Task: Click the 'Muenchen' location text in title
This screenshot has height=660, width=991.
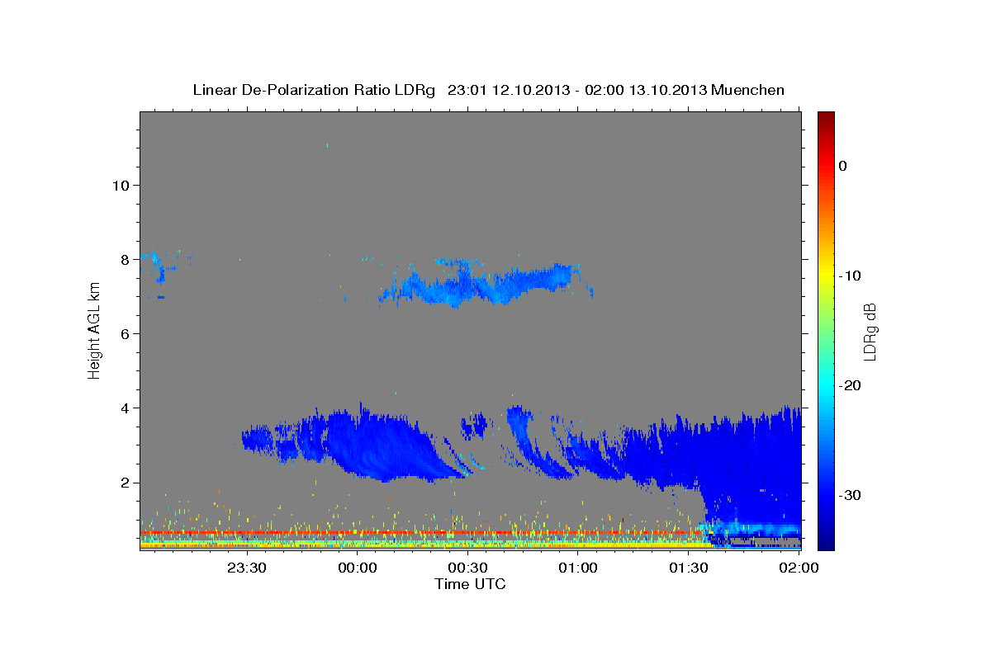Action: [748, 90]
